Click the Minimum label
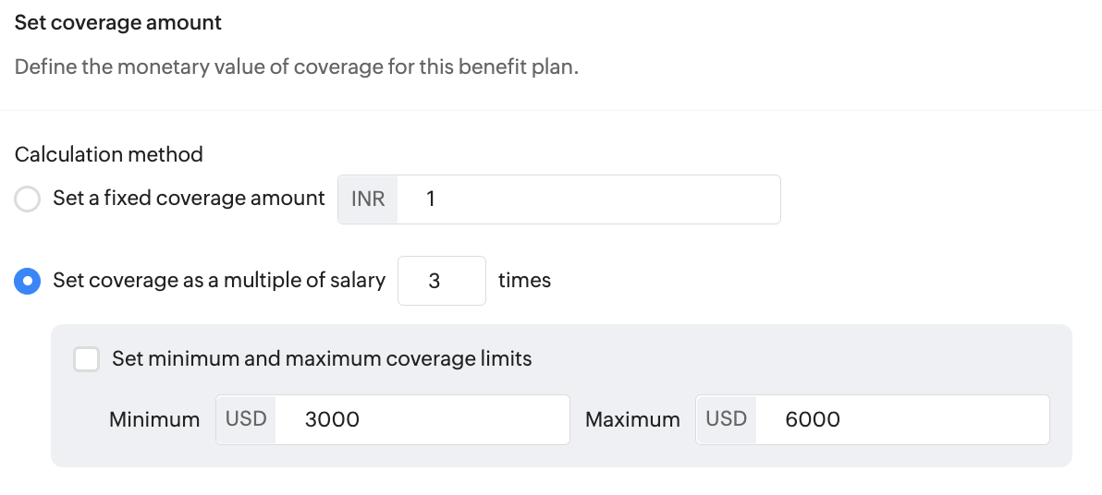Viewport: 1102px width, 495px height. (x=154, y=420)
